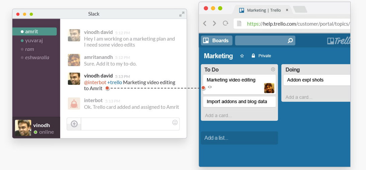Click Add a card in Doing list
The height and width of the screenshot is (170, 366).
pyautogui.click(x=299, y=97)
